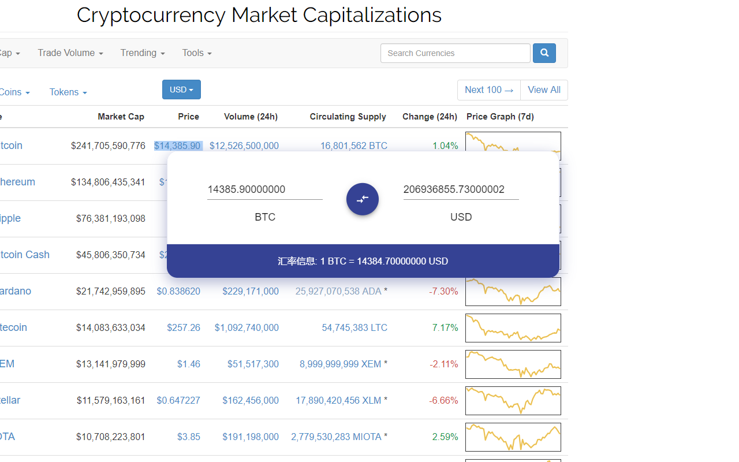This screenshot has height=462, width=739.
Task: Open the Bitcoin 7d price graph
Action: point(513,142)
